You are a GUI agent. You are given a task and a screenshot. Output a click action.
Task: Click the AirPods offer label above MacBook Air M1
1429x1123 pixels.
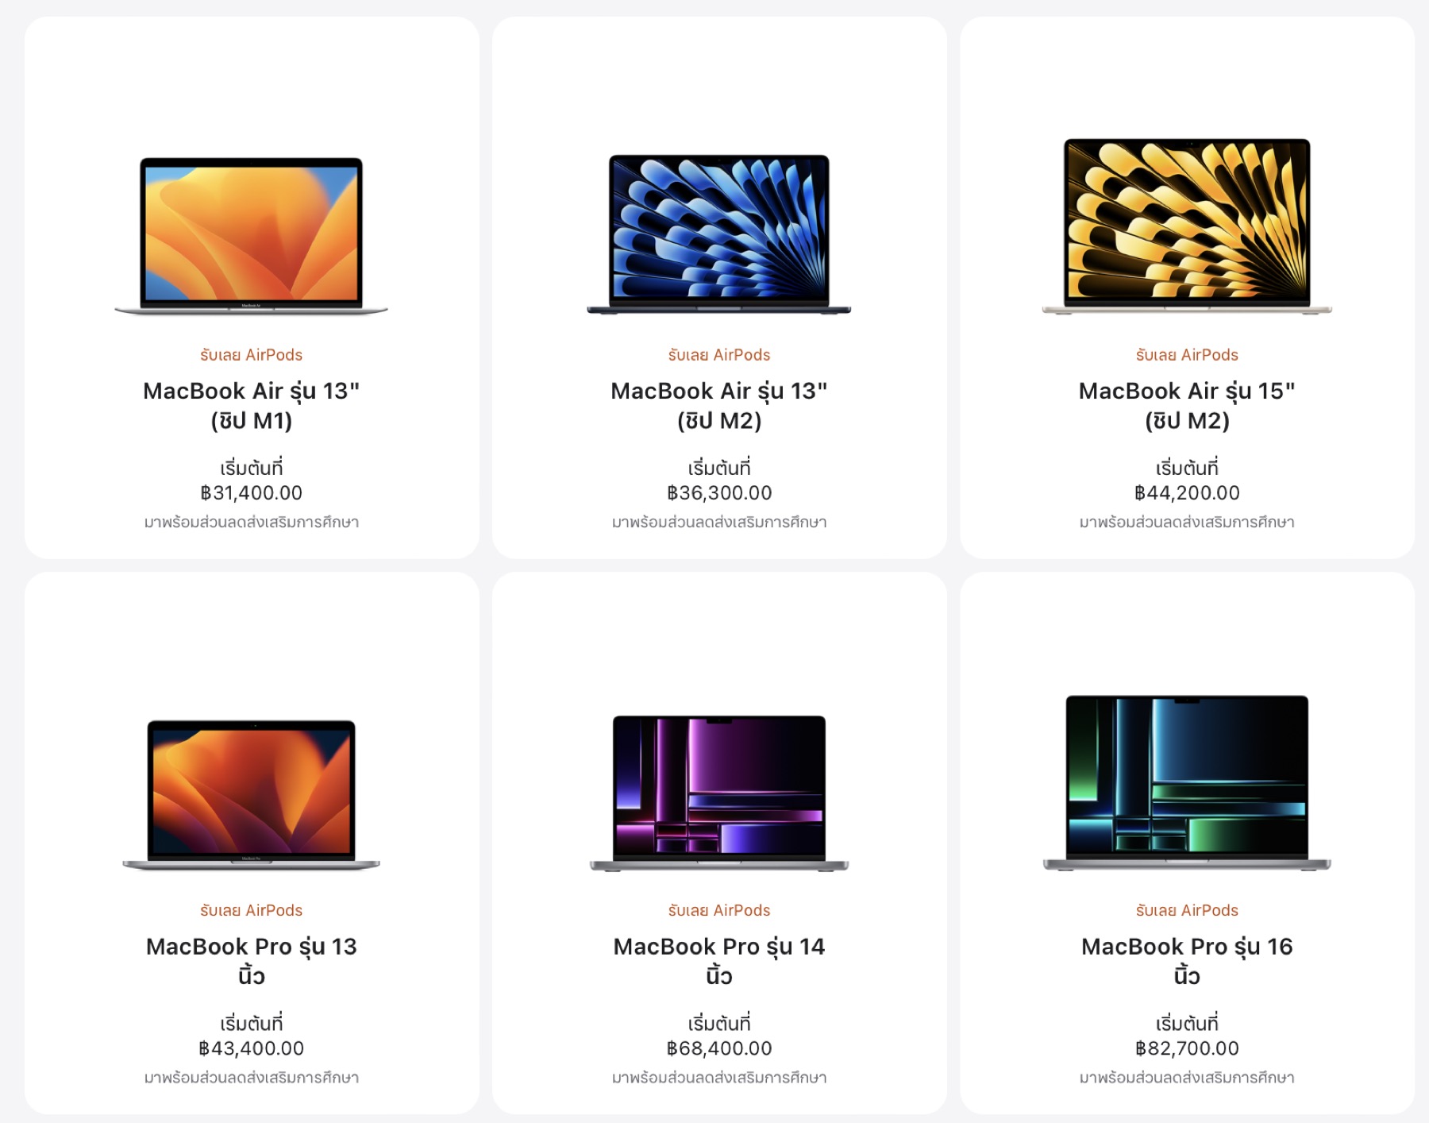[x=251, y=355]
